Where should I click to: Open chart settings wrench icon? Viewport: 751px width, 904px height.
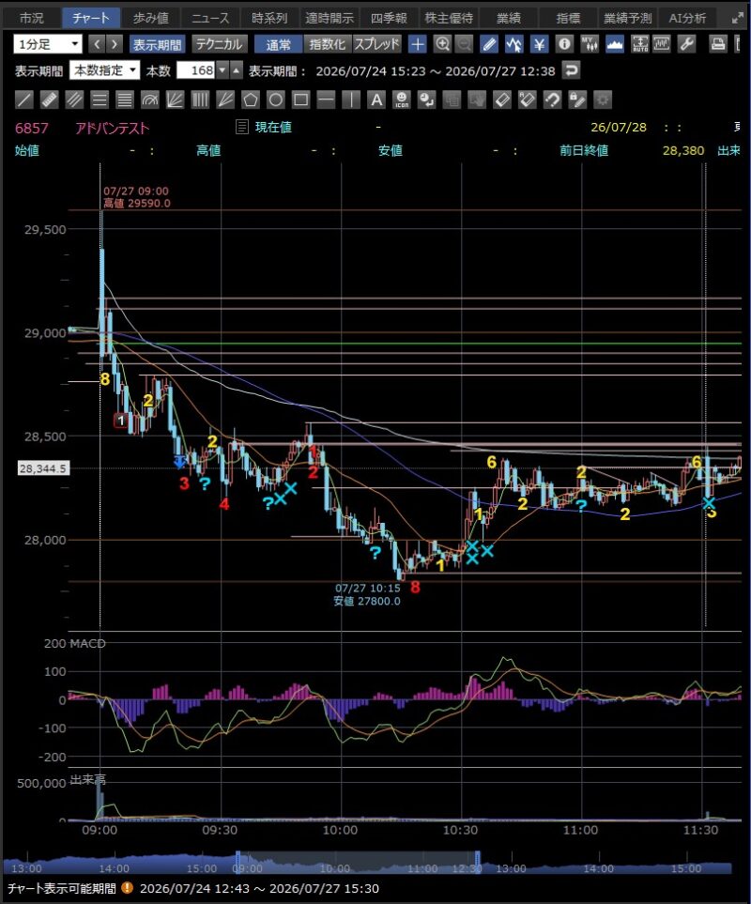pos(687,44)
